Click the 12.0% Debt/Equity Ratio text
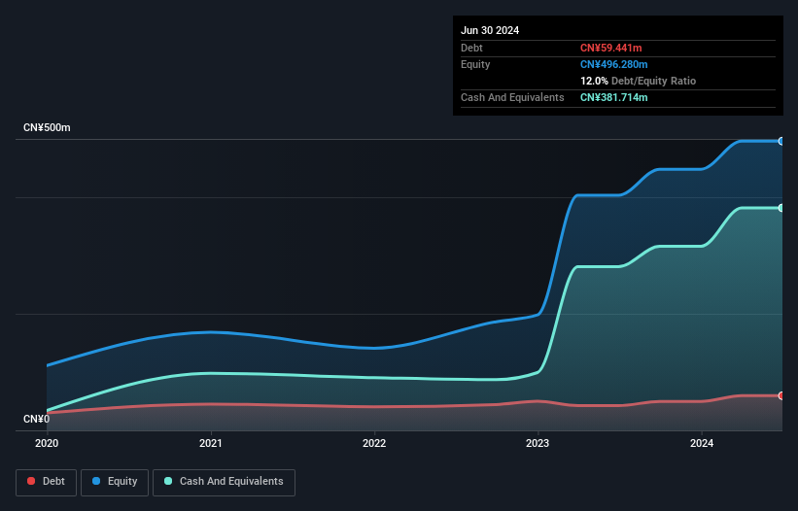 point(638,81)
